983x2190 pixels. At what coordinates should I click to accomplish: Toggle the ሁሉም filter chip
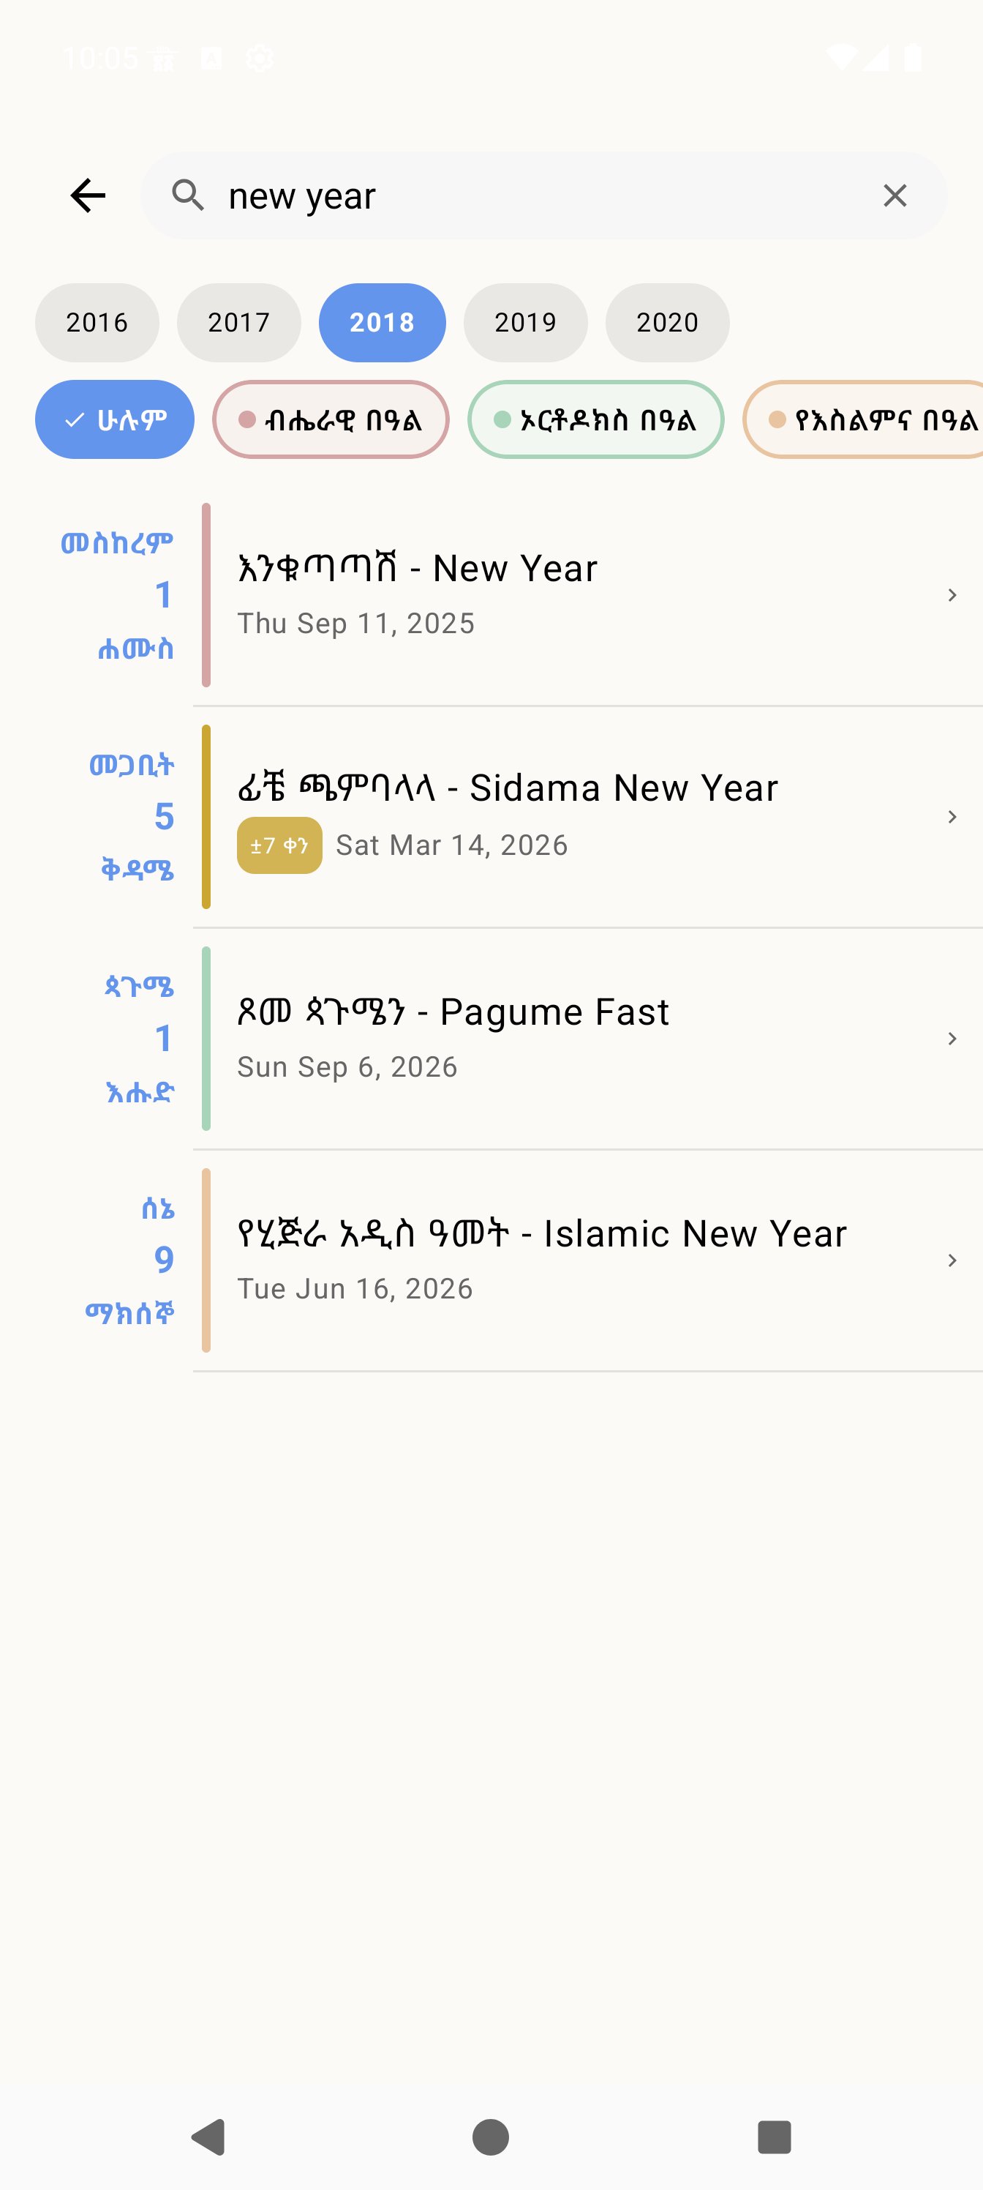[115, 419]
